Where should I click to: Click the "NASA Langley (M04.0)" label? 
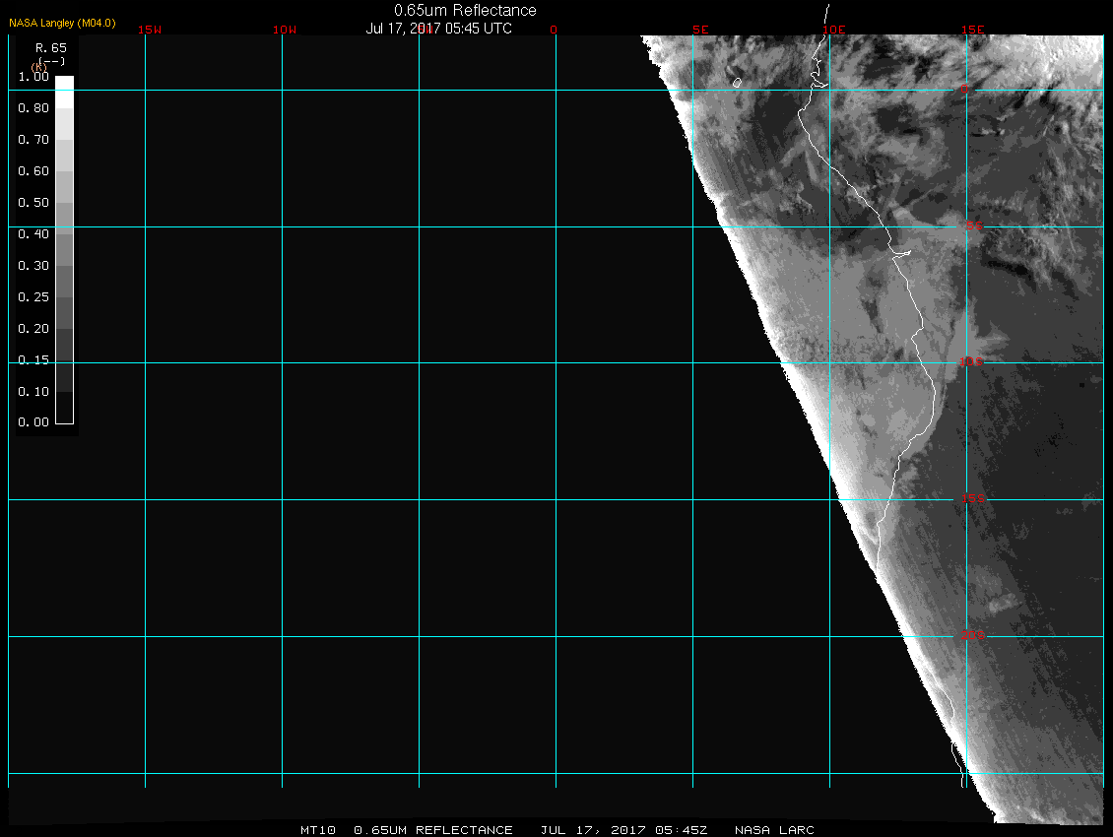coord(62,23)
